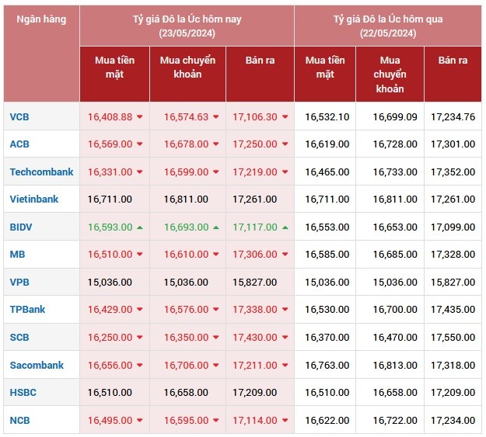Click the red down arrow beside ACB 17,250.00

point(285,144)
